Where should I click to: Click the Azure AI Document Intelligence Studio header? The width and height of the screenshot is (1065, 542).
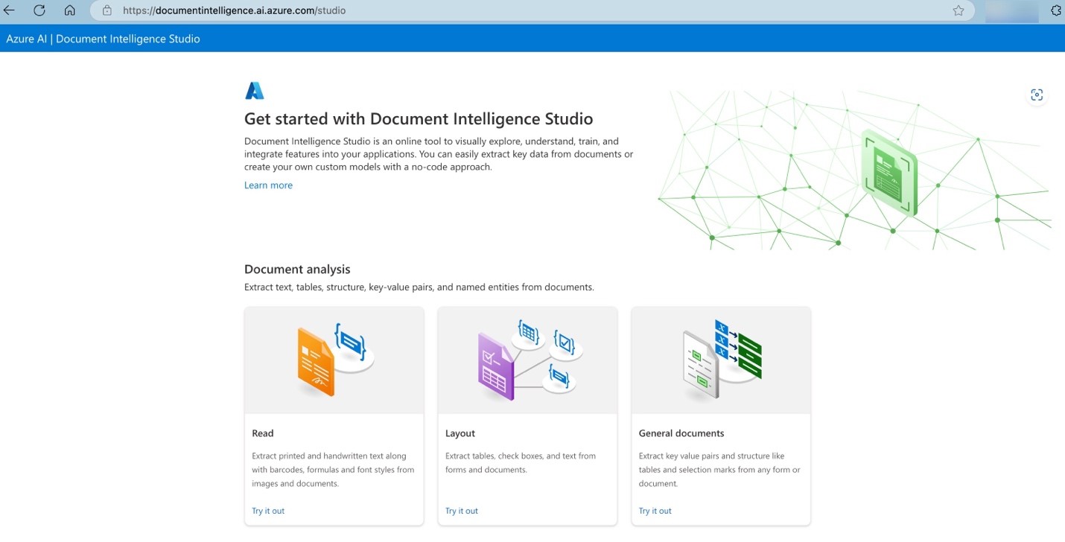(x=103, y=38)
